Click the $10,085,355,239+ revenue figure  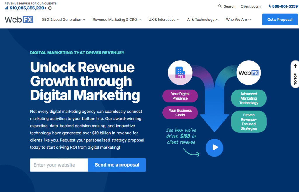click(28, 8)
